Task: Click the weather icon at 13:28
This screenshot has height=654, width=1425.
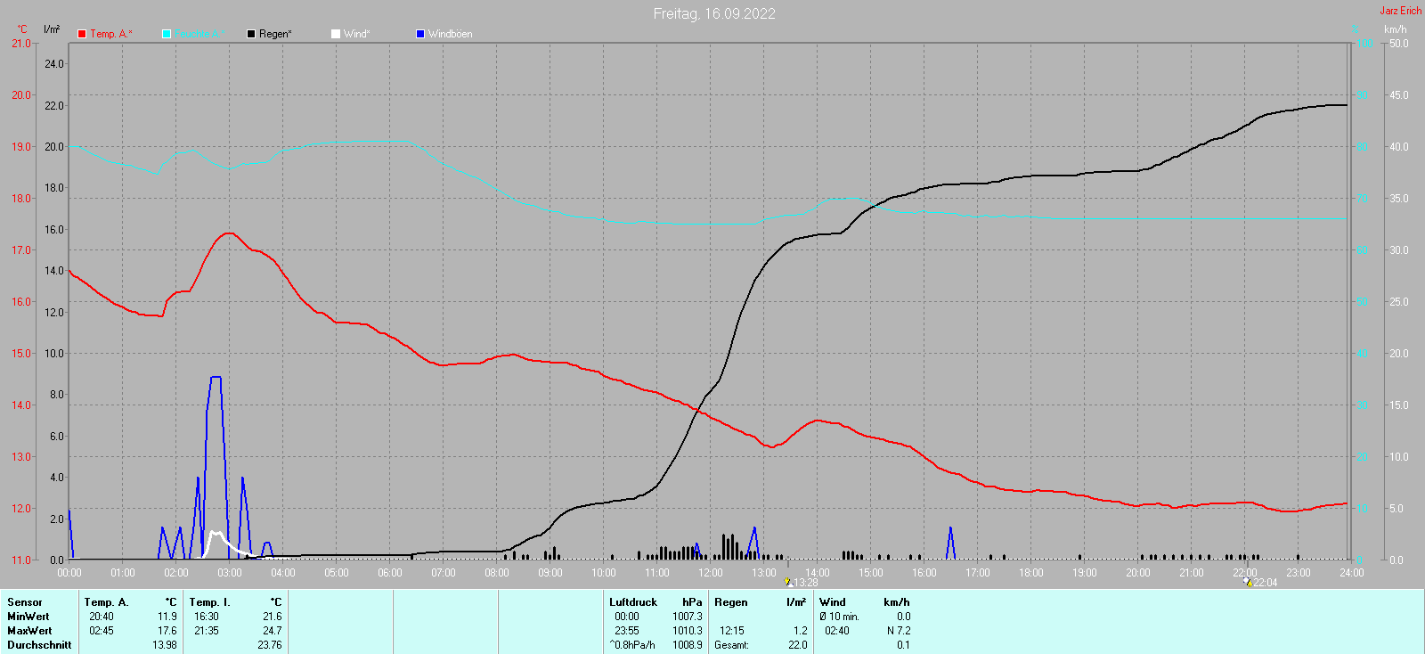Action: tap(788, 582)
